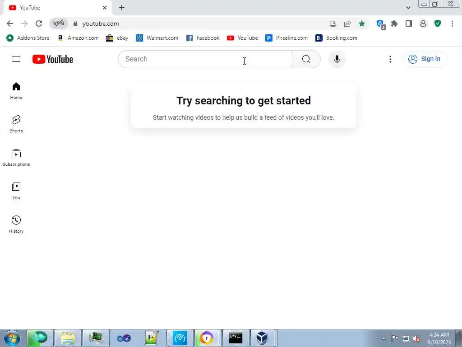Click into the YouTube Search field

click(x=205, y=59)
